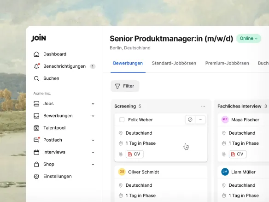Switch to the Bewerbungen tab
The height and width of the screenshot is (202, 269).
[x=128, y=63]
